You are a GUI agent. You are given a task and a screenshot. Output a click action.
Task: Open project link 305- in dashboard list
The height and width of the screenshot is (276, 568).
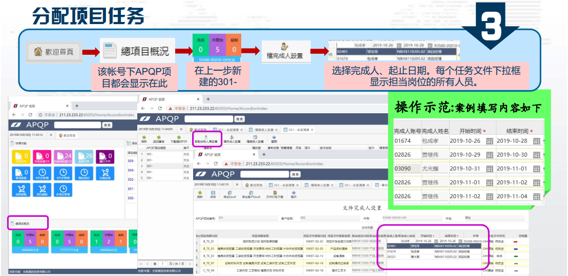point(131,160)
